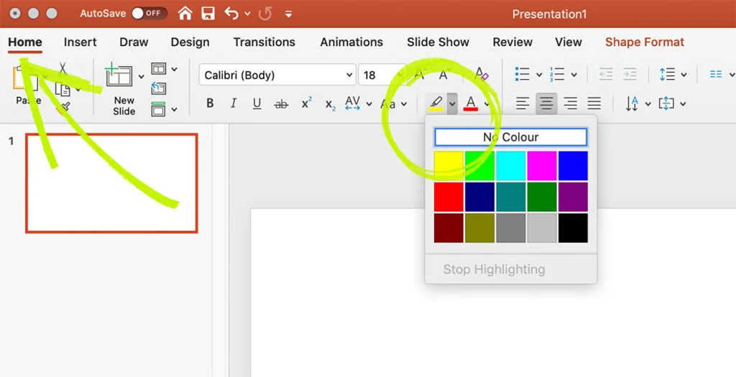The height and width of the screenshot is (377, 736).
Task: Click the Reset slide icon
Action: click(x=159, y=88)
